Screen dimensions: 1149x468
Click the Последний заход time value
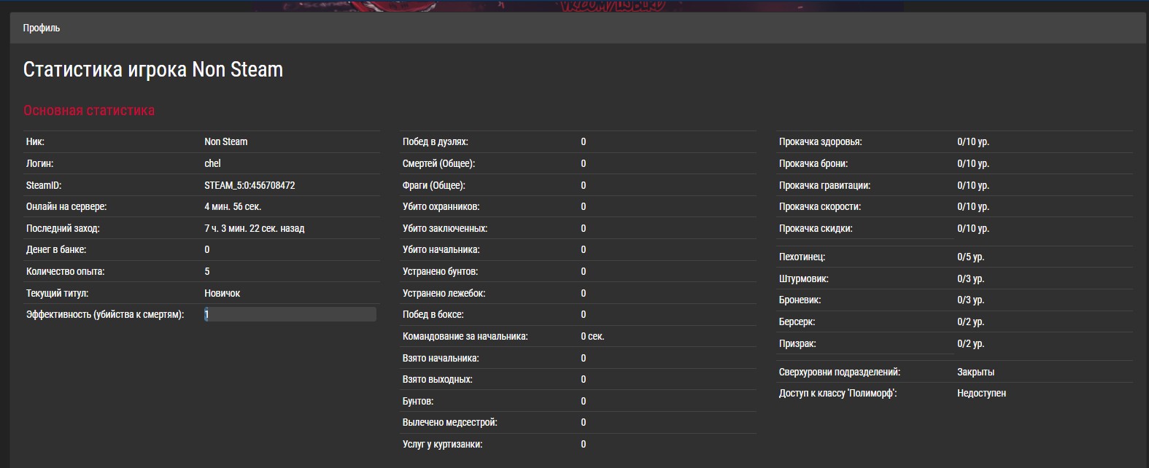click(254, 228)
